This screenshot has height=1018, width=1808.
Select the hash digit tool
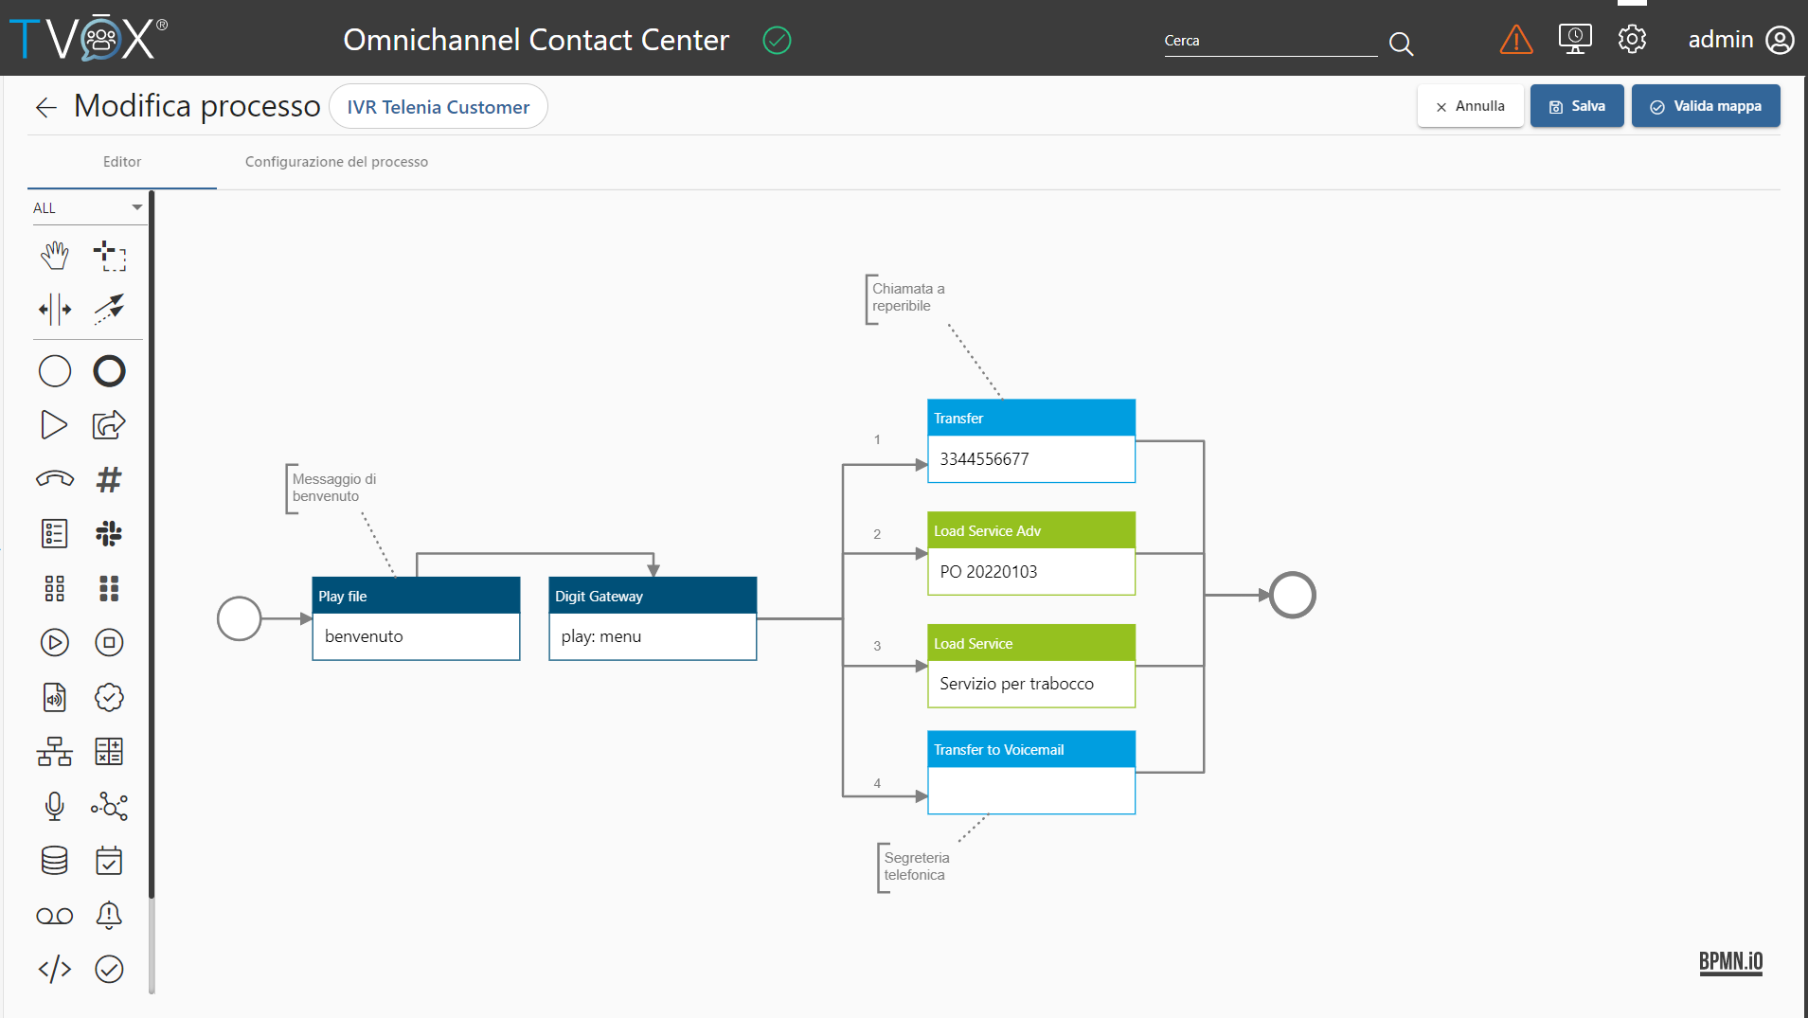click(x=110, y=479)
